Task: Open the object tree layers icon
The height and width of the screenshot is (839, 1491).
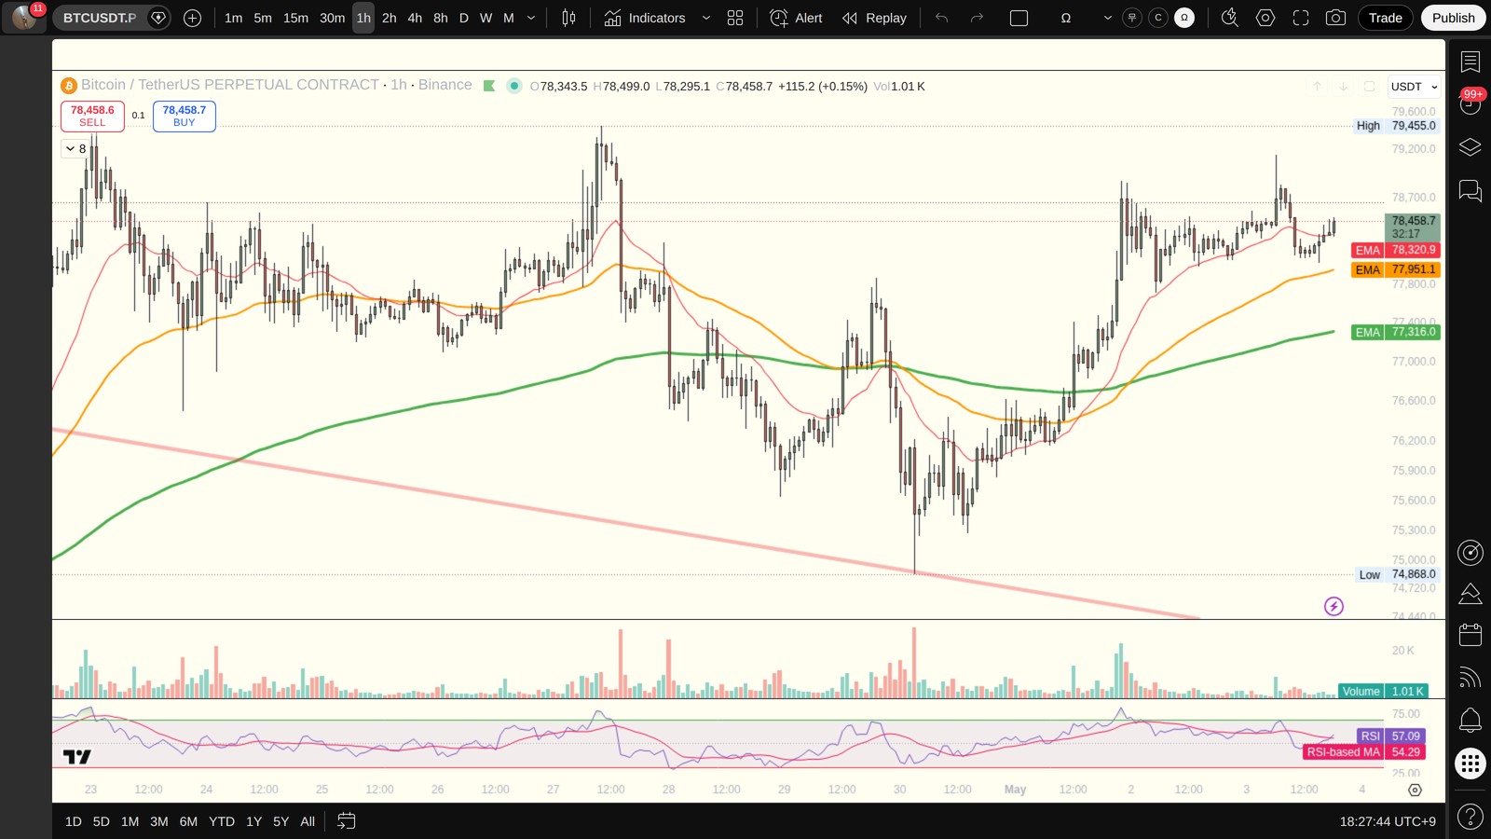Action: (1470, 147)
